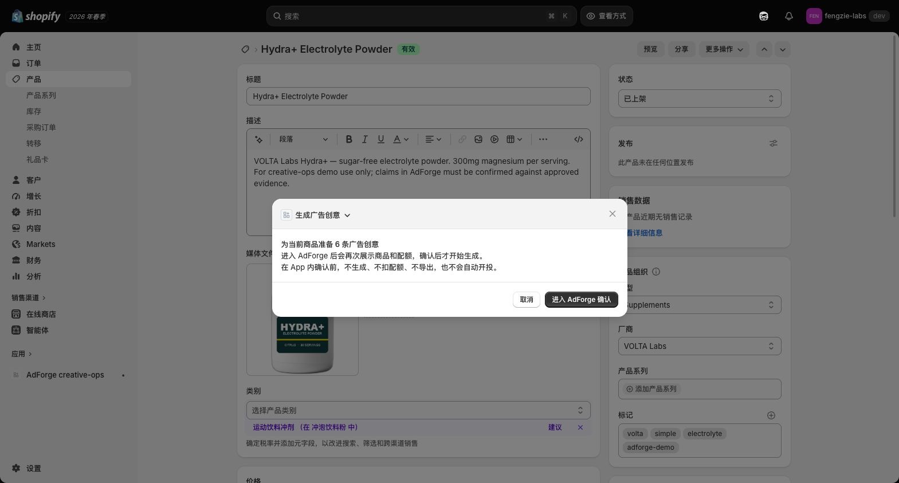
Task: Click the insert link icon
Action: [462, 139]
